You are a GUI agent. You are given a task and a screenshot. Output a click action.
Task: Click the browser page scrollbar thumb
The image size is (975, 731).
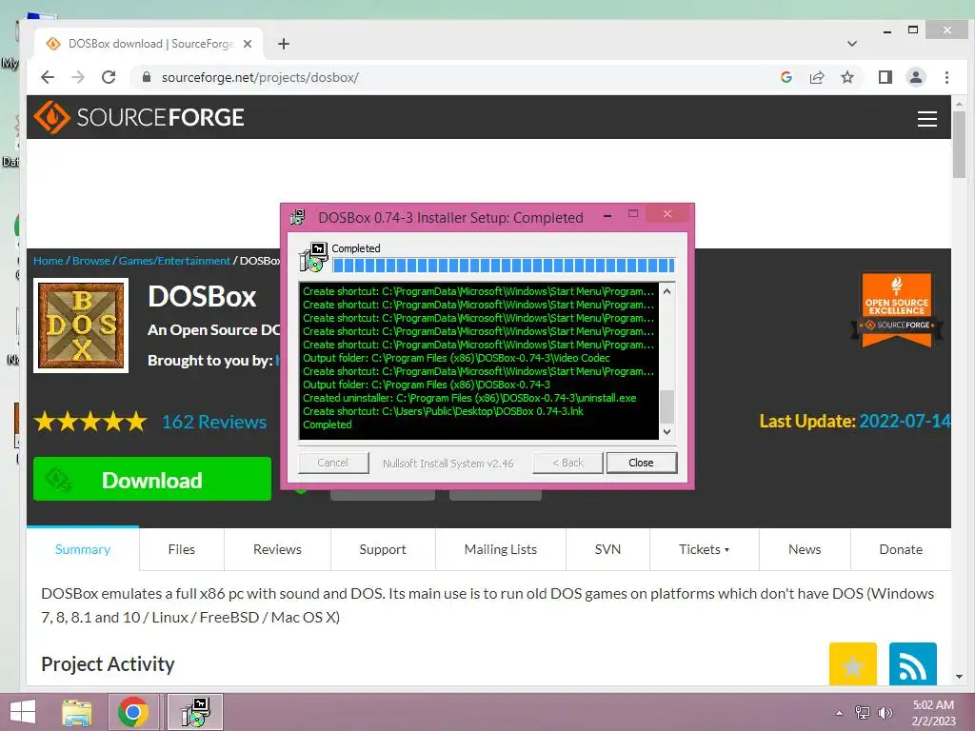(958, 145)
